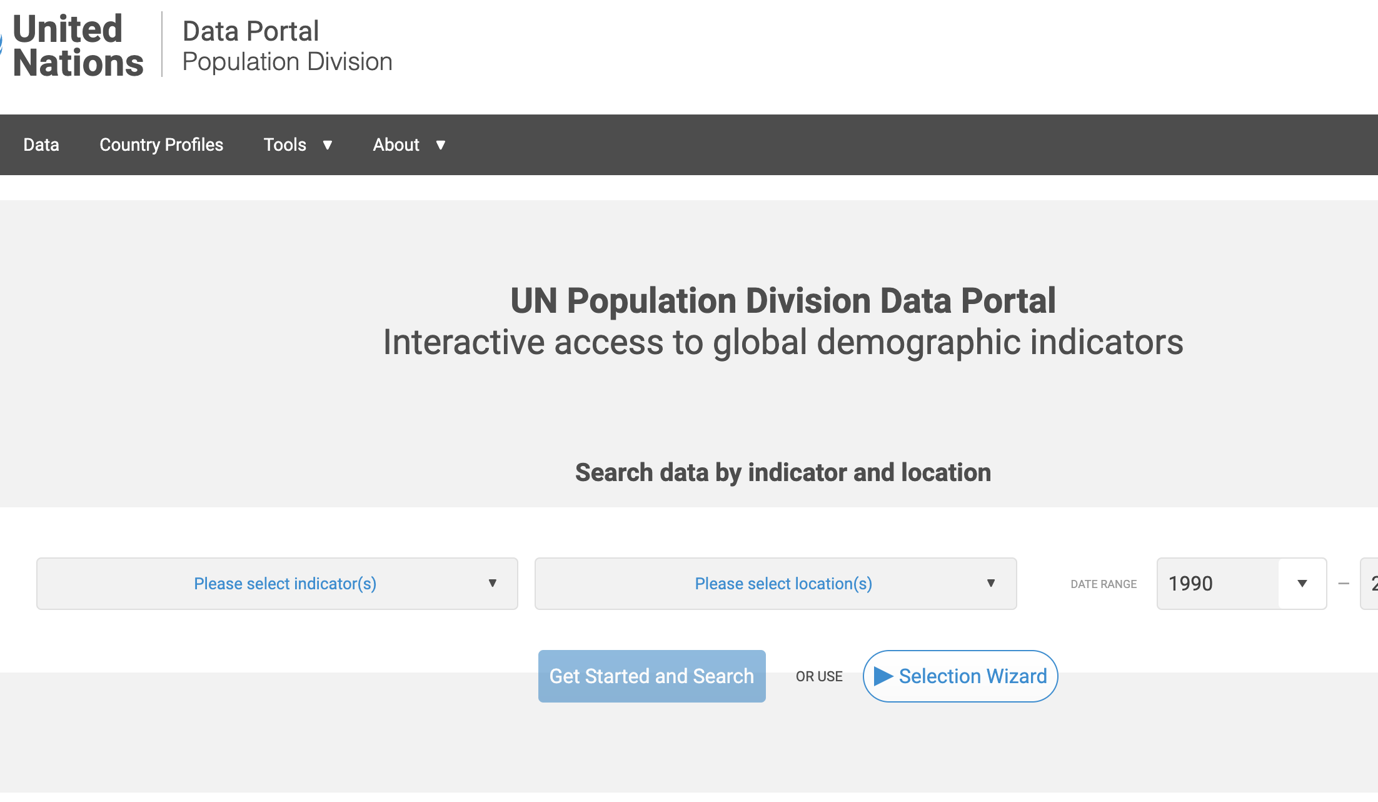The image size is (1378, 802).
Task: Click the Selection Wizard play icon
Action: tap(883, 676)
